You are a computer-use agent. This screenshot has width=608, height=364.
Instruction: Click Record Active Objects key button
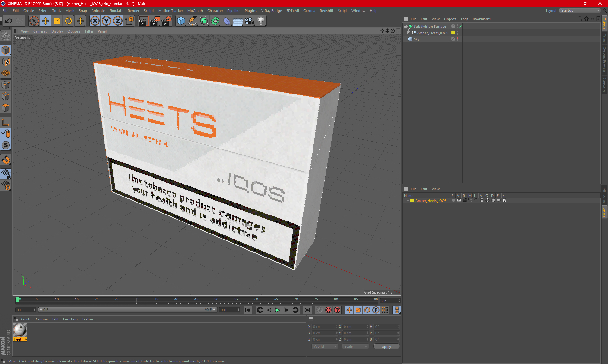[x=320, y=310]
